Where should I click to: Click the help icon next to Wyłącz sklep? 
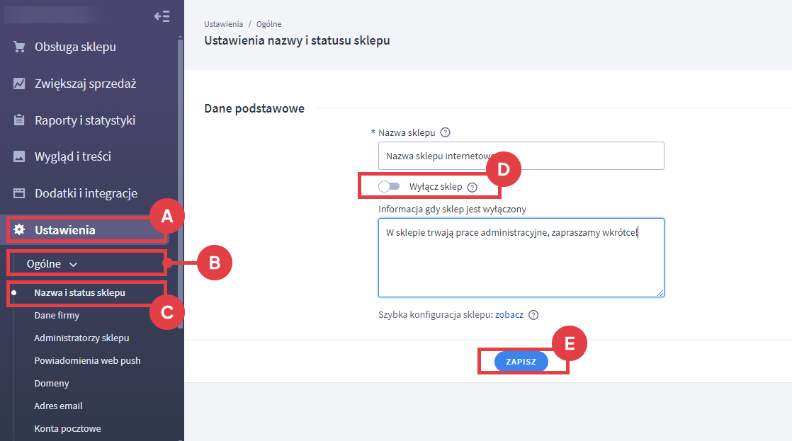coord(473,187)
